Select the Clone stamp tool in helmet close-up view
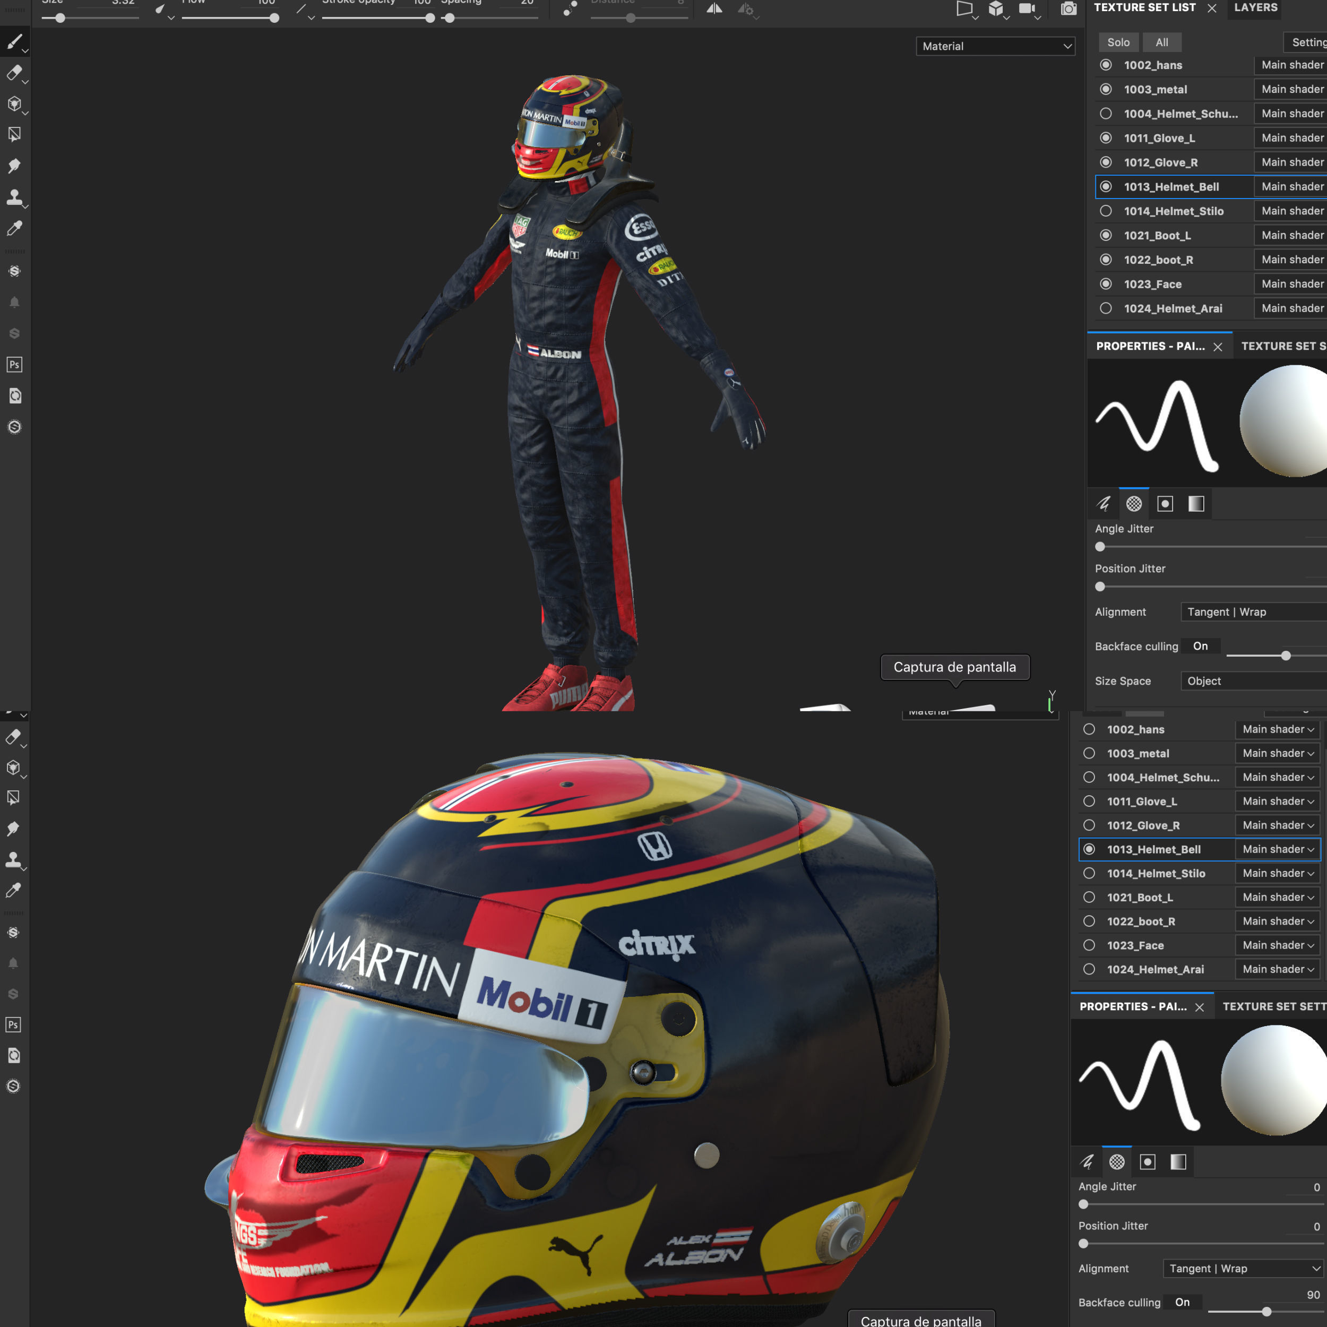This screenshot has height=1327, width=1327. pos(13,860)
